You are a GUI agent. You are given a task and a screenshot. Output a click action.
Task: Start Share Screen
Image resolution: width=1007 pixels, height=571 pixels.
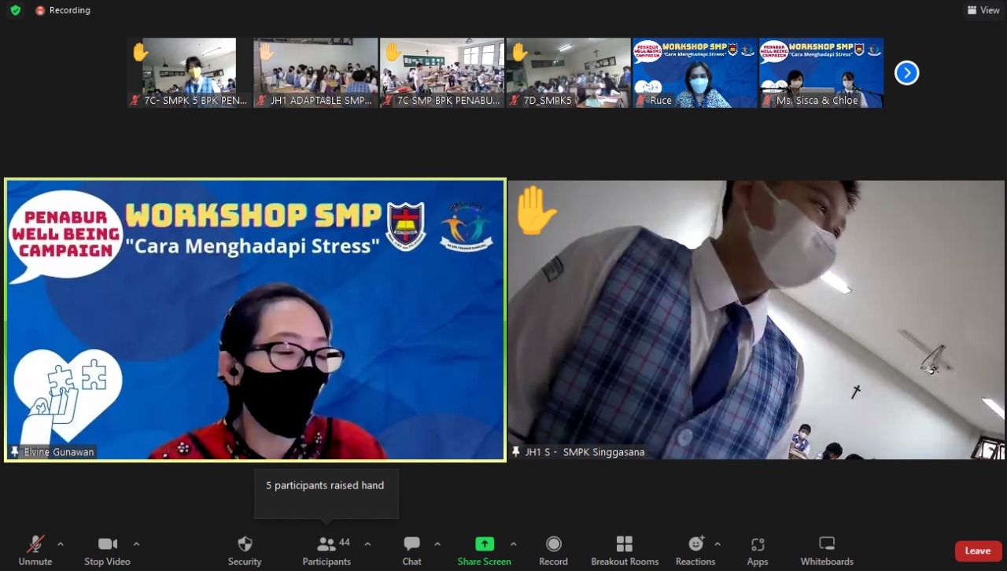point(485,551)
